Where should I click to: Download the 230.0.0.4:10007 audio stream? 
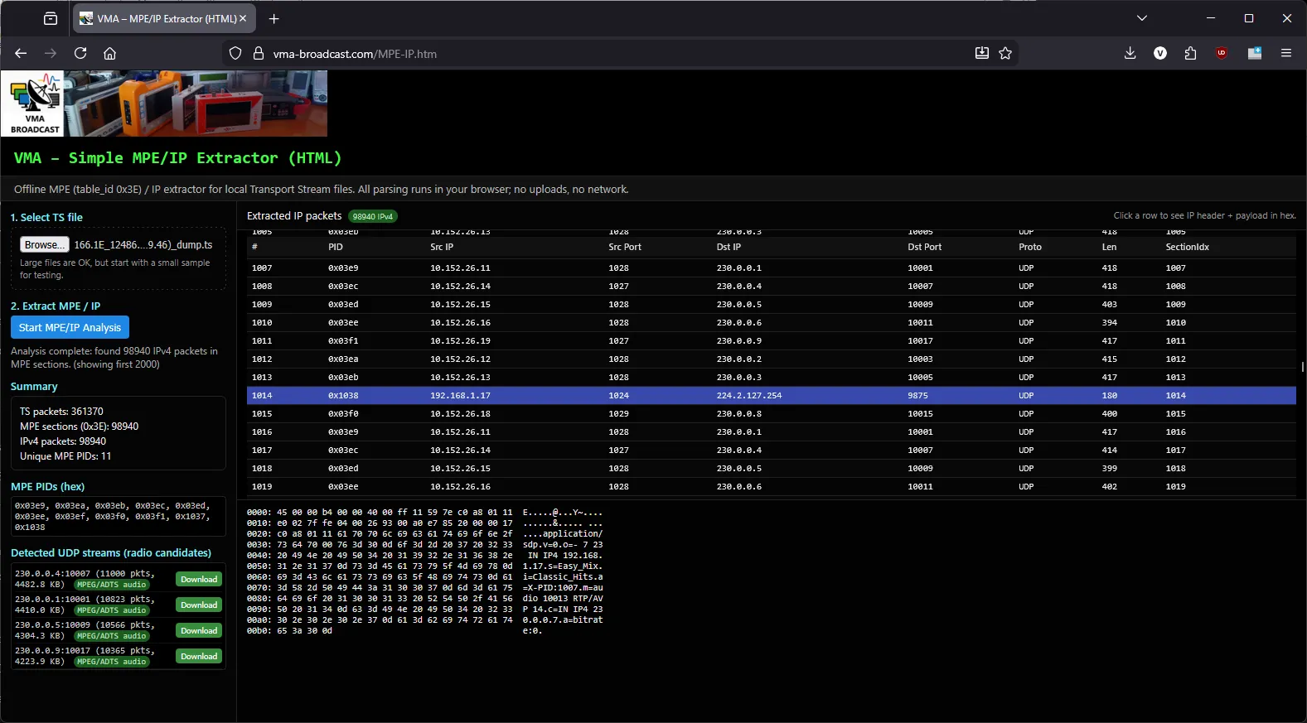(x=199, y=579)
